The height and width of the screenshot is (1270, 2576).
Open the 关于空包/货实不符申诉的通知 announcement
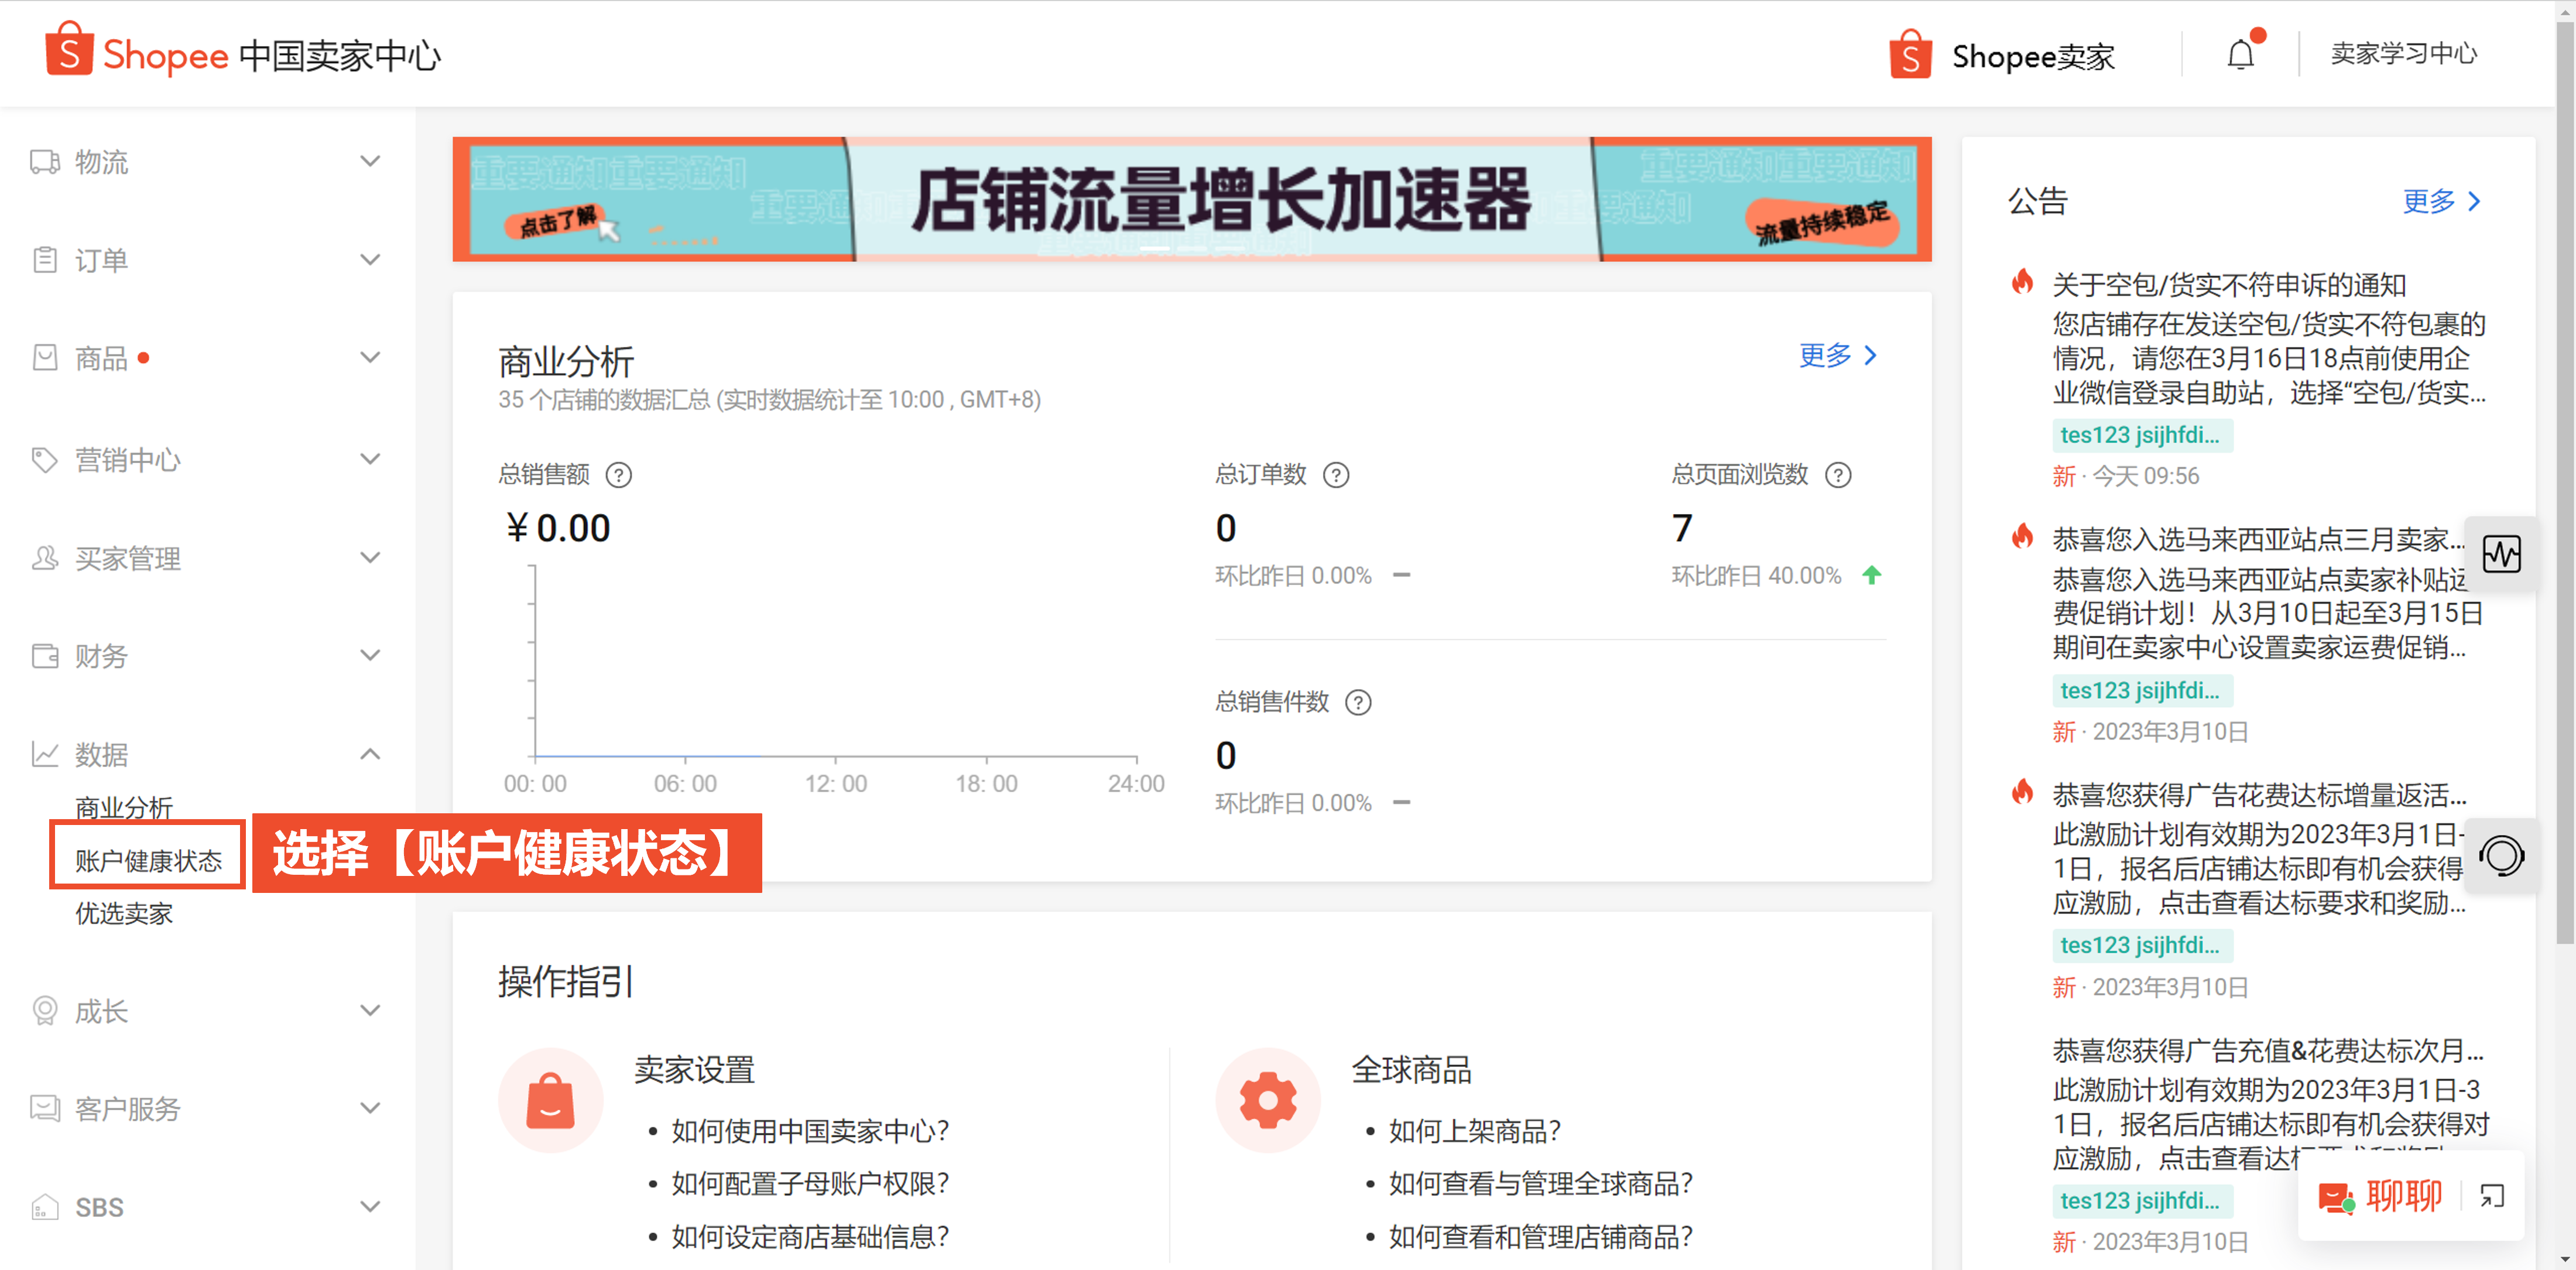2229,285
